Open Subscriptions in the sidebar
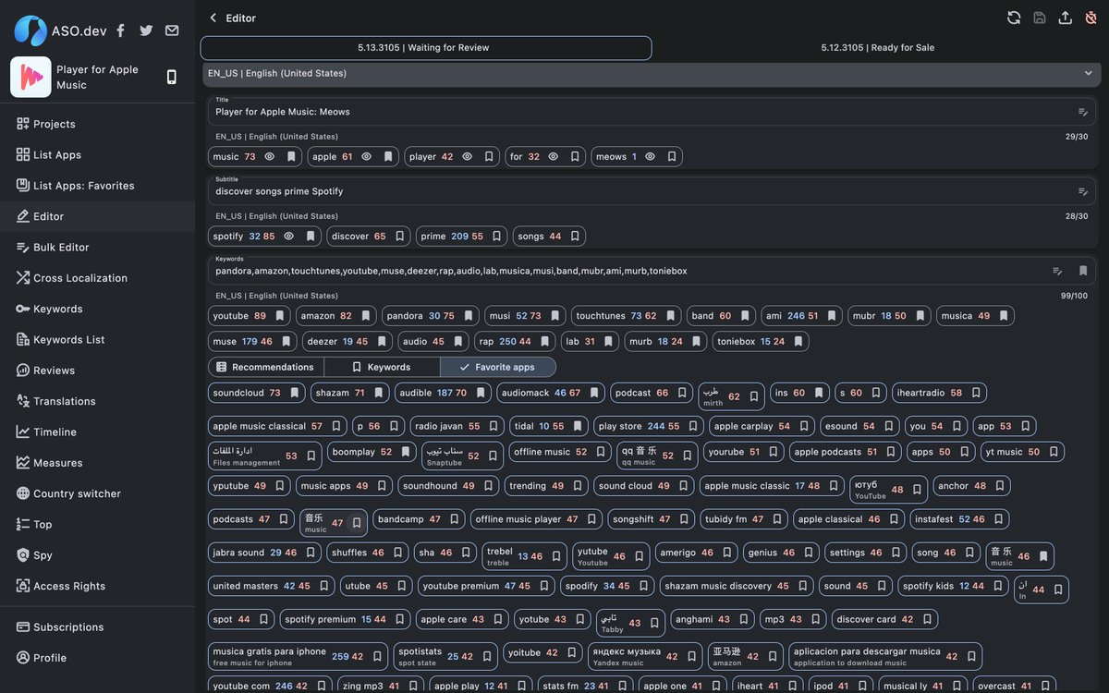 click(97, 626)
